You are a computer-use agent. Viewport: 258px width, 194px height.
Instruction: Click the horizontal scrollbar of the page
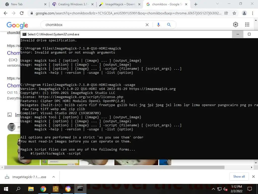point(114,167)
